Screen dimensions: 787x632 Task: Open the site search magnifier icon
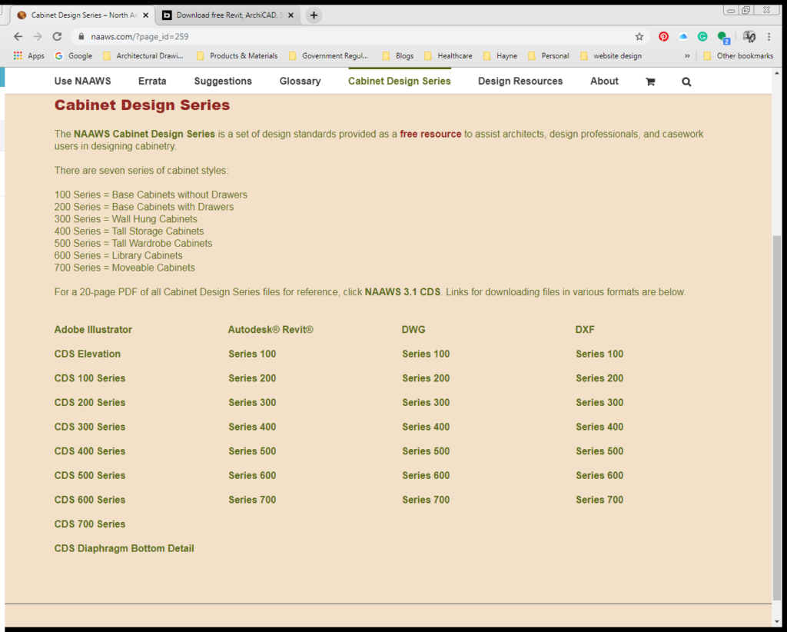pos(686,81)
